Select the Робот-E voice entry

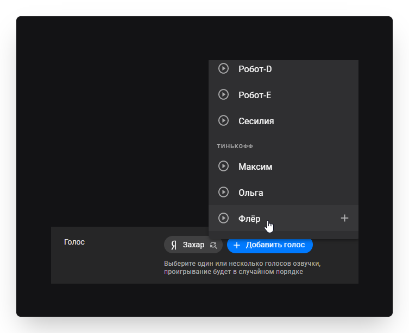click(284, 95)
